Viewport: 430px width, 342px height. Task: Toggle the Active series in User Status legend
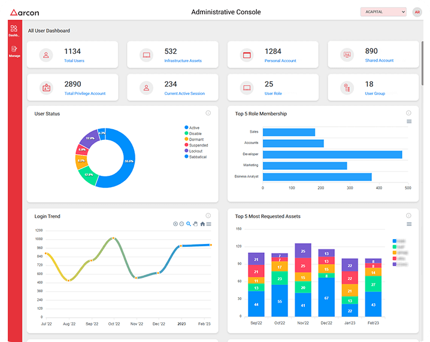(x=194, y=127)
